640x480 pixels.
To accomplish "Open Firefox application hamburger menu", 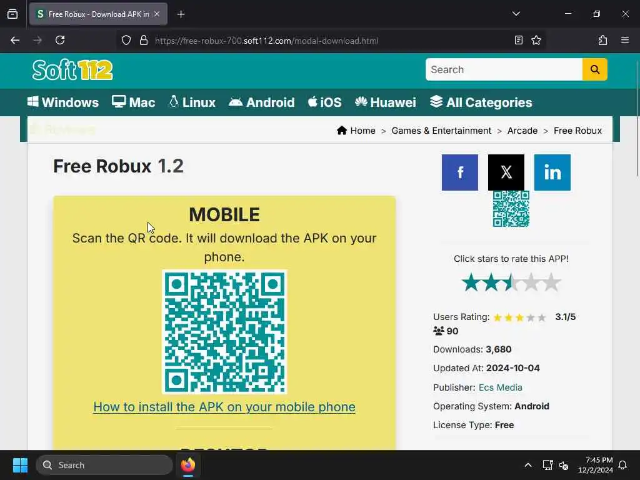I will (625, 40).
